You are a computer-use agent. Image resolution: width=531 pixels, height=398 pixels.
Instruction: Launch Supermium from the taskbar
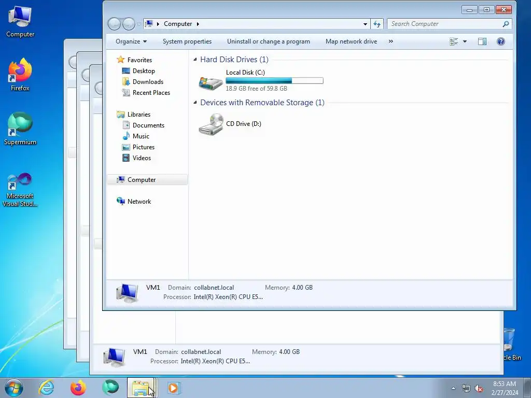110,388
